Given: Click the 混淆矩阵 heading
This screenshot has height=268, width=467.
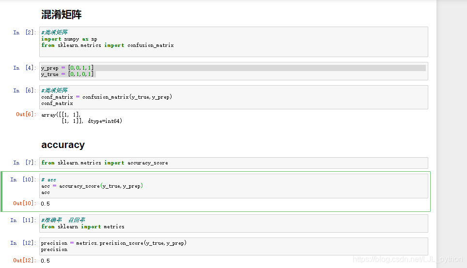Looking at the screenshot, I should [x=62, y=15].
